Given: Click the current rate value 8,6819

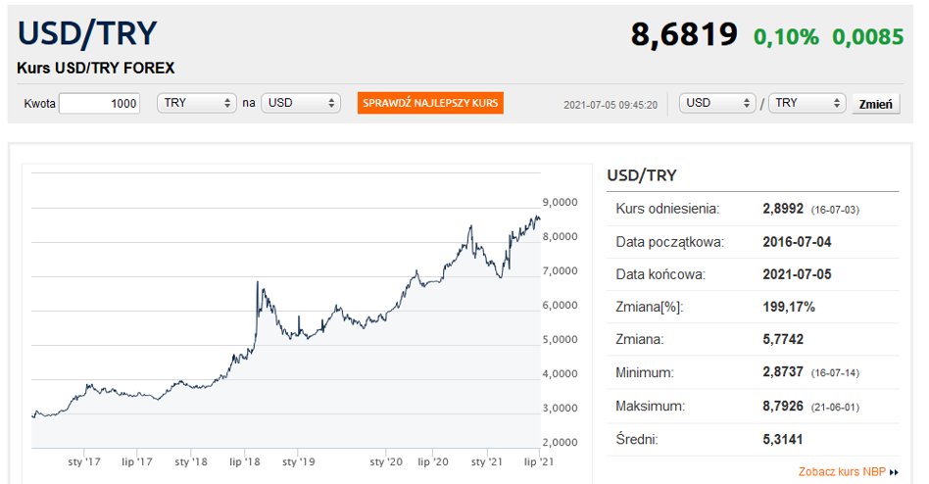Looking at the screenshot, I should coord(684,35).
